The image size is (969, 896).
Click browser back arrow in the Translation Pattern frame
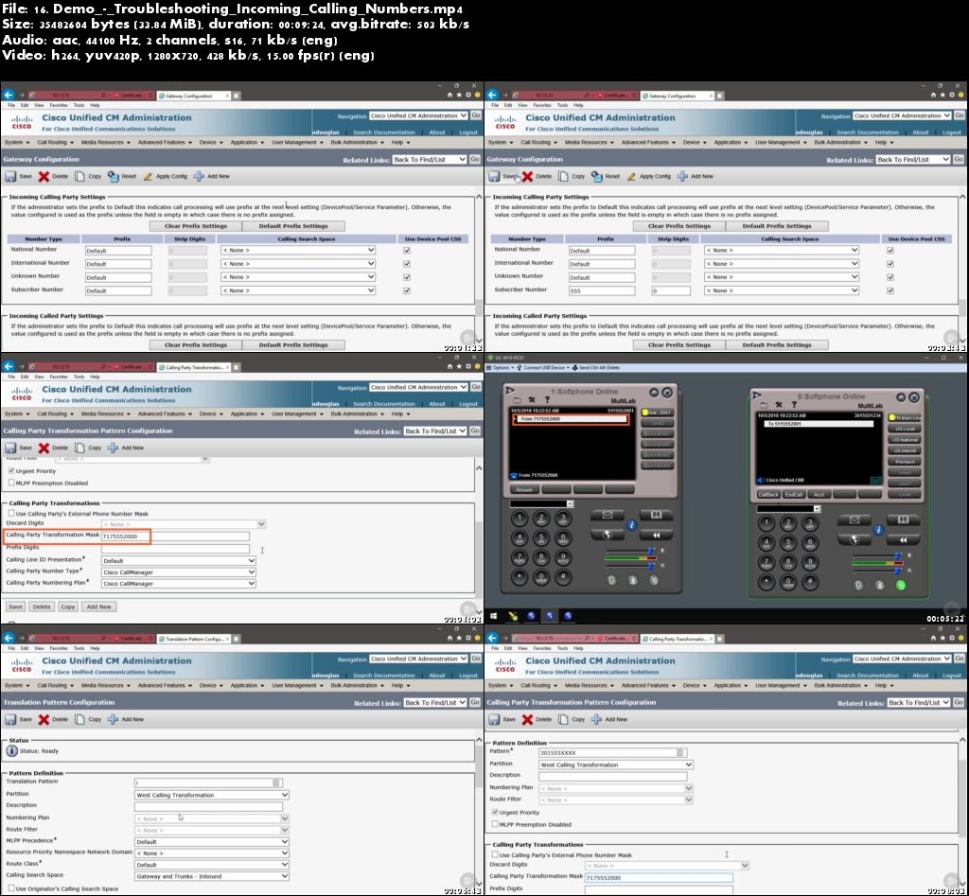(x=9, y=638)
